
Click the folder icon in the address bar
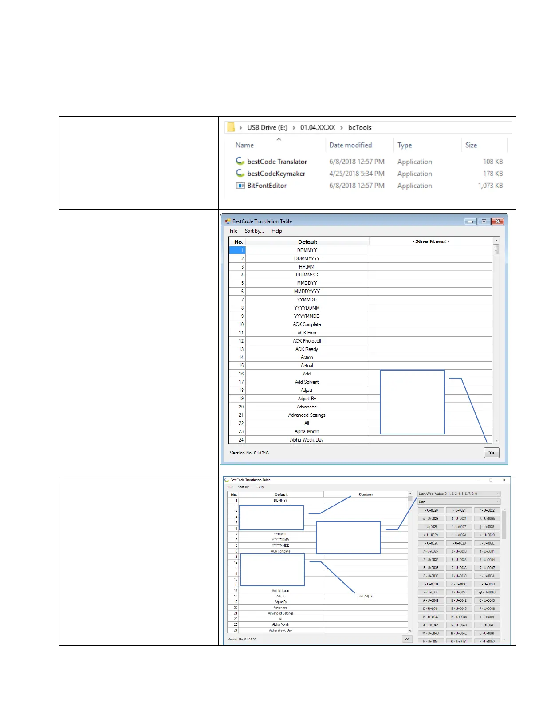(x=231, y=128)
